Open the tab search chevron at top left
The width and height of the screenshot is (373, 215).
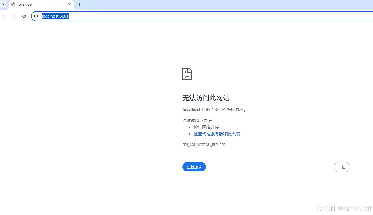click(3, 4)
